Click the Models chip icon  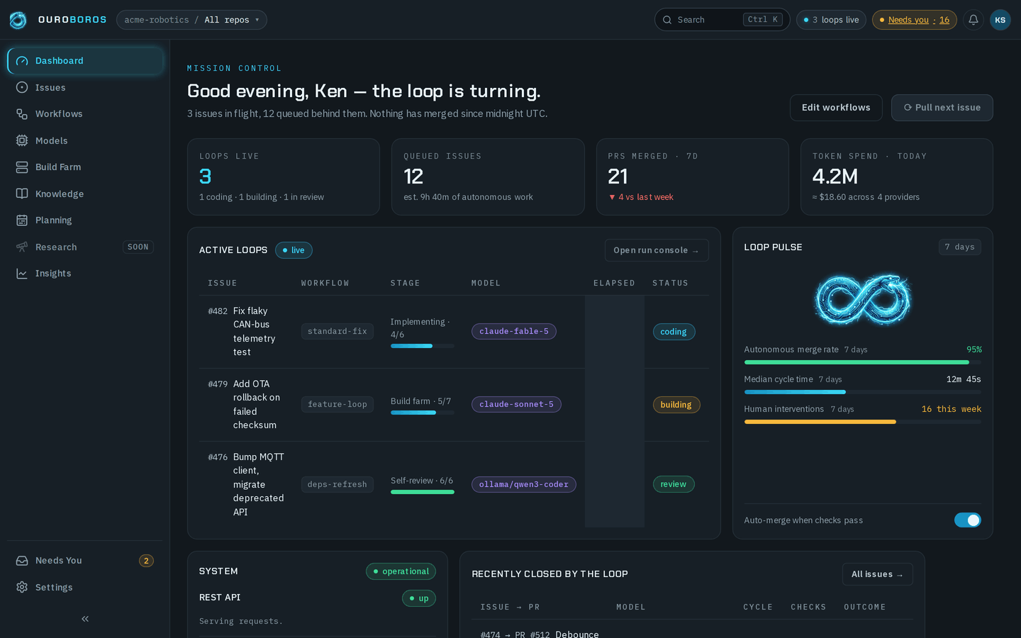click(x=22, y=140)
